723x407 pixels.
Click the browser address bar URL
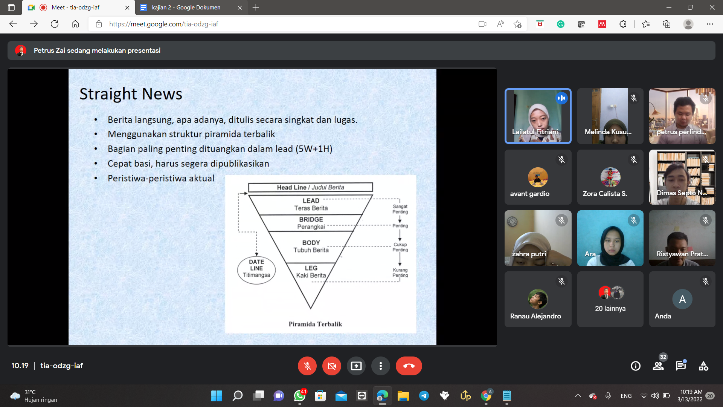click(x=163, y=24)
